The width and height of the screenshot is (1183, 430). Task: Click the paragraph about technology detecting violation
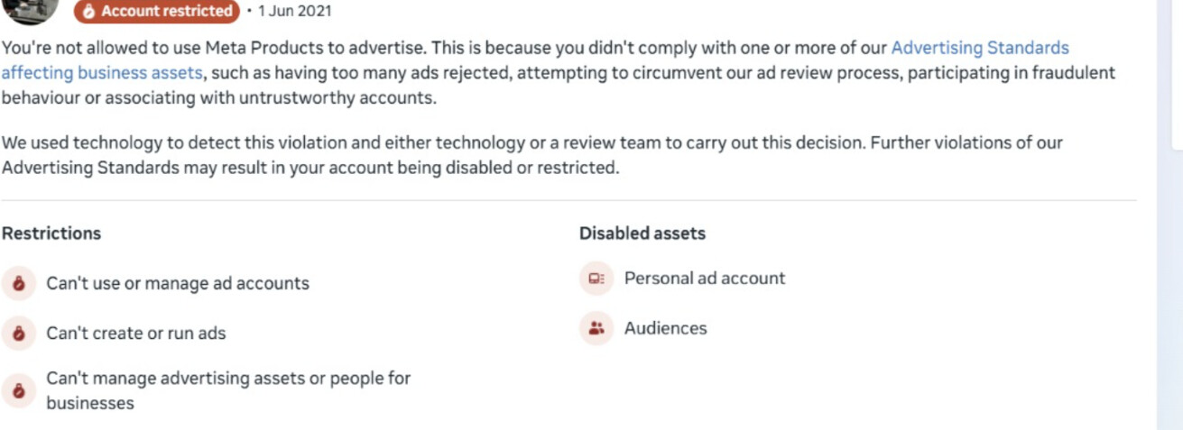click(x=532, y=155)
